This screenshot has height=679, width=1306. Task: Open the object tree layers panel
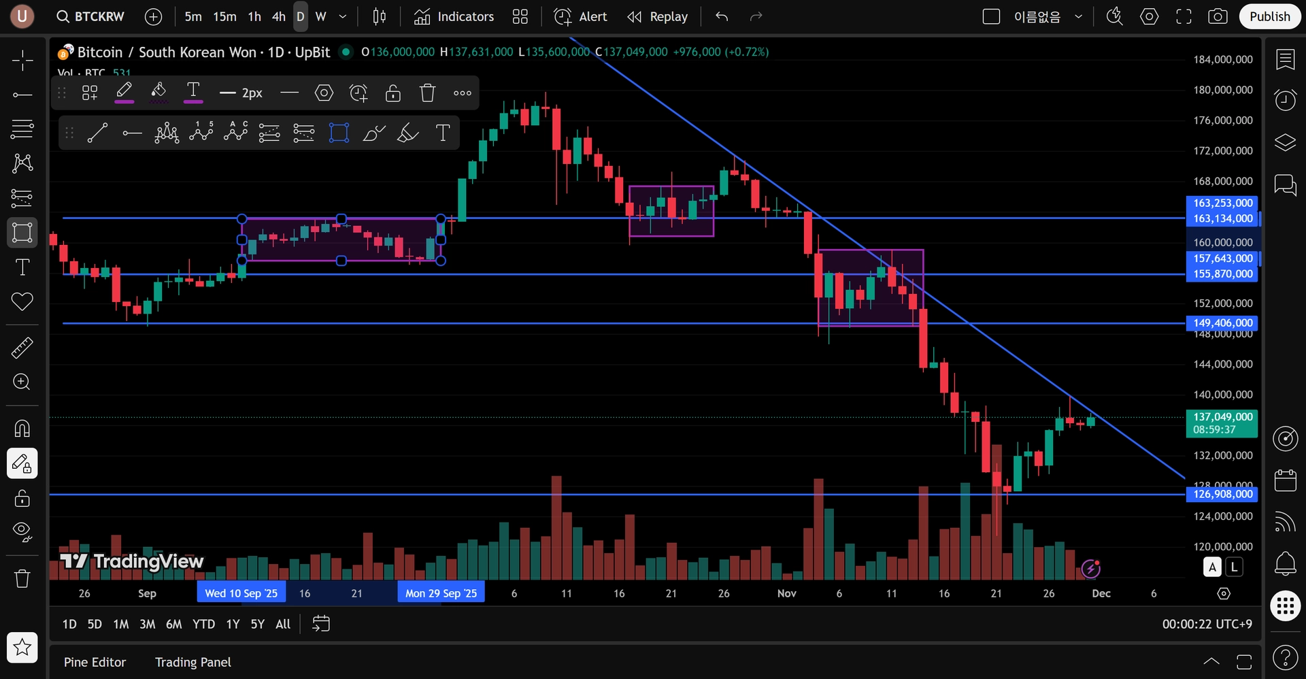(1286, 143)
